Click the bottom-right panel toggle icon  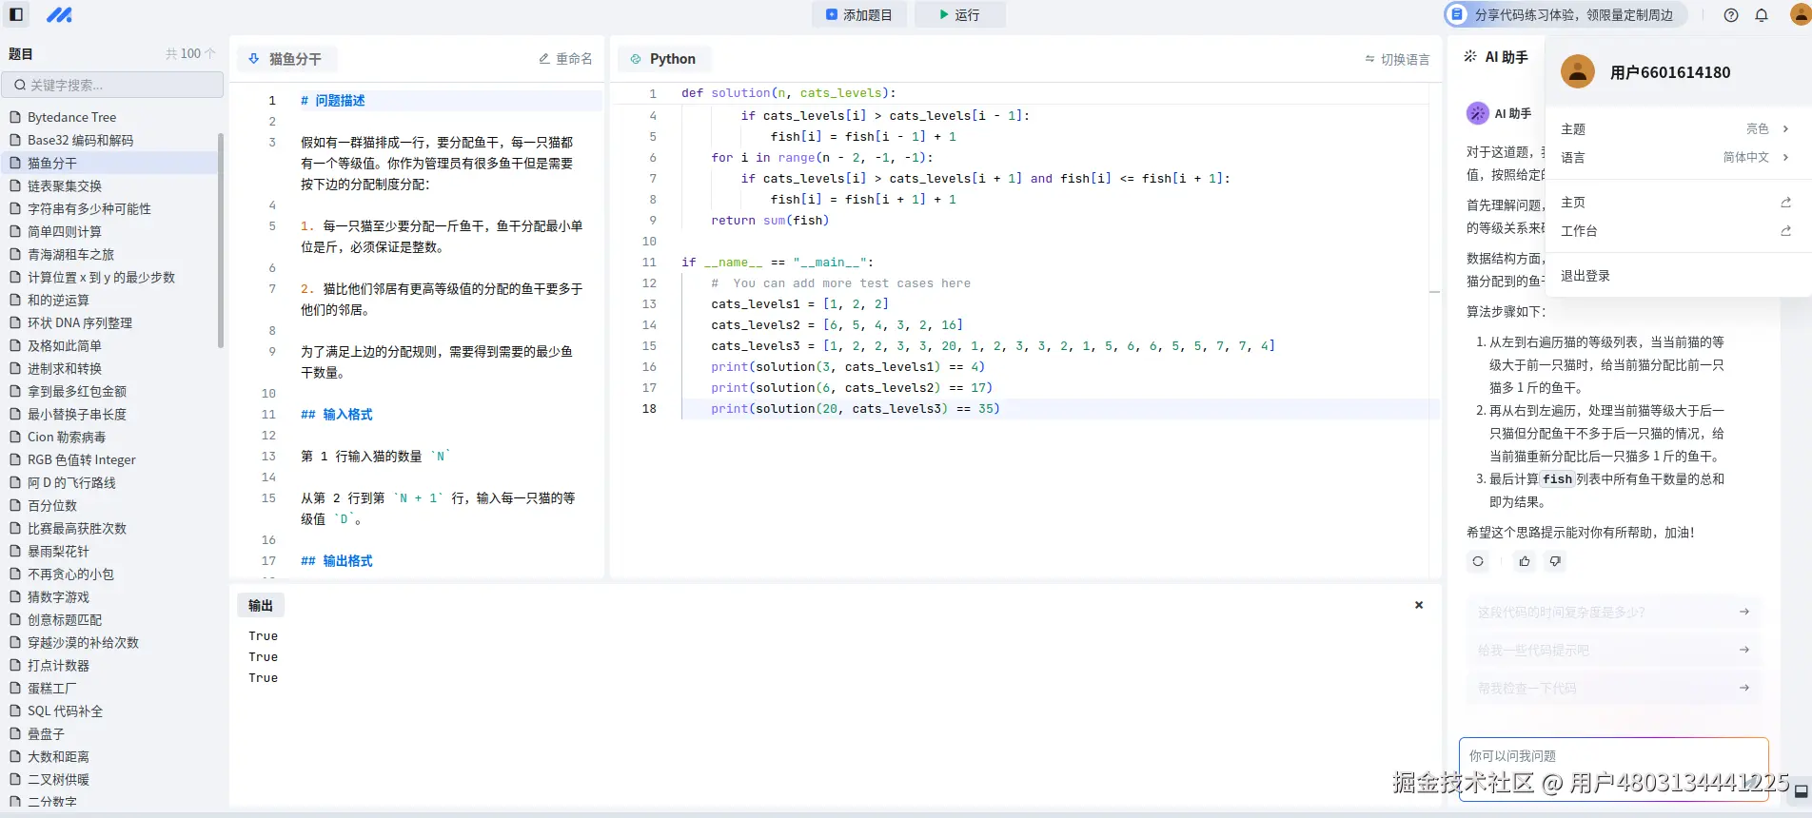coord(1801,790)
